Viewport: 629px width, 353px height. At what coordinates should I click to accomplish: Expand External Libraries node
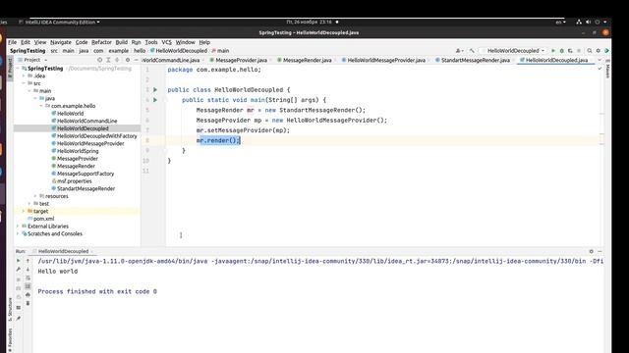[x=18, y=227]
